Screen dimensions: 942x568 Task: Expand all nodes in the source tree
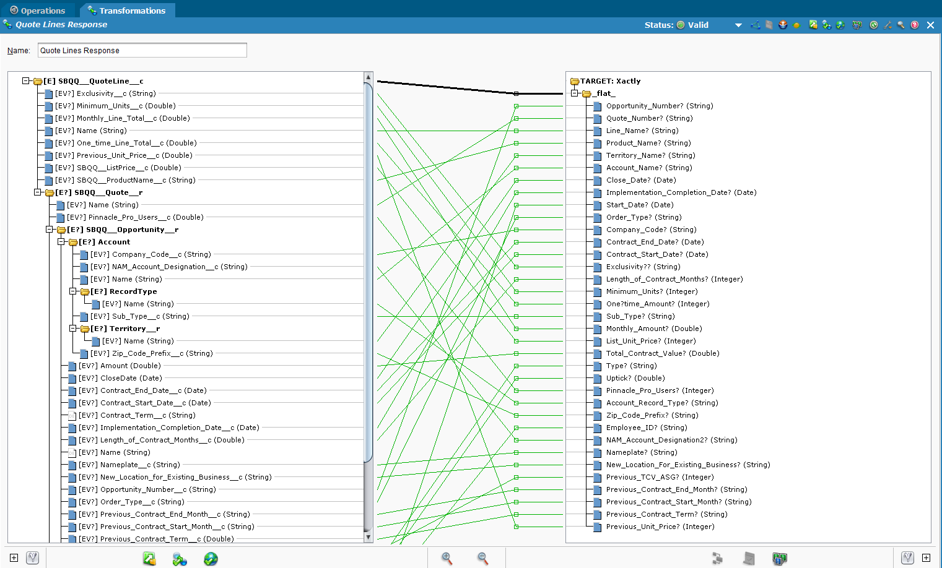click(x=14, y=557)
